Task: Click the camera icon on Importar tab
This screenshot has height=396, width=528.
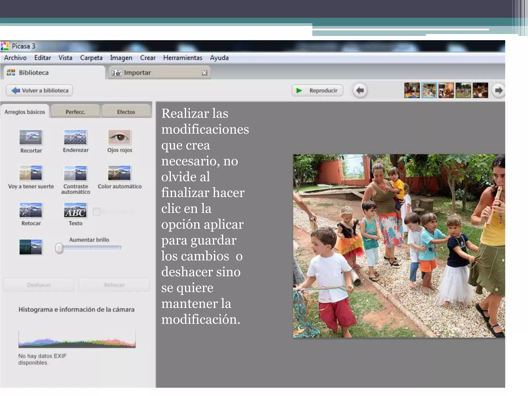Action: coord(117,73)
